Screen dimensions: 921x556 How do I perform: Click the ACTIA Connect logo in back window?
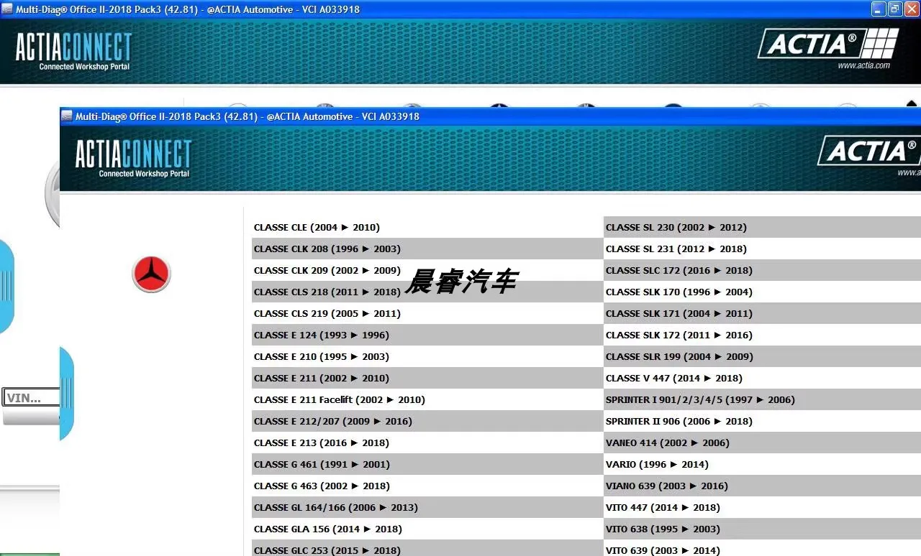pyautogui.click(x=74, y=51)
